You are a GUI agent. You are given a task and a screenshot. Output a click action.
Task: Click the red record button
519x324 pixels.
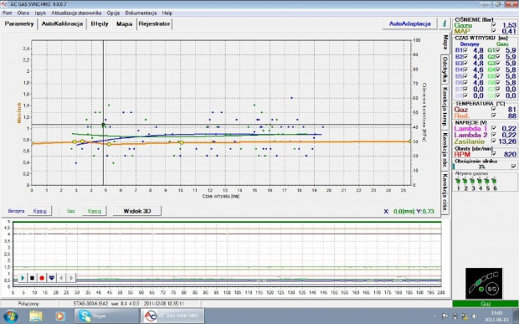[42, 278]
